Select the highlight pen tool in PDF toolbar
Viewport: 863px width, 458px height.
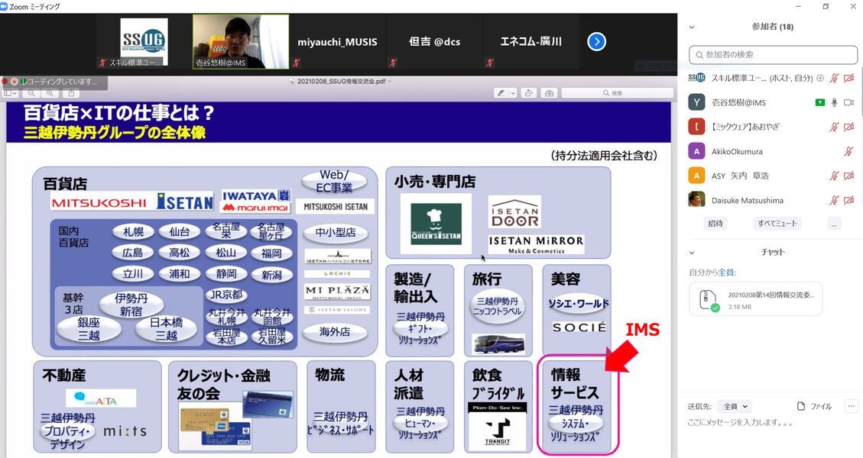click(x=501, y=93)
